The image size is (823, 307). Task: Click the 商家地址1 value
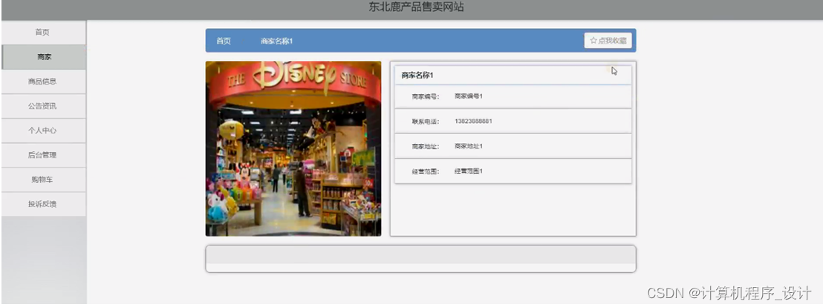[x=468, y=146]
